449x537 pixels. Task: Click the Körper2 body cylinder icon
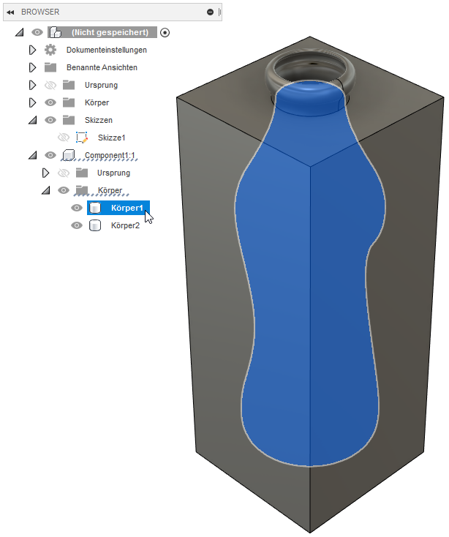[95, 225]
